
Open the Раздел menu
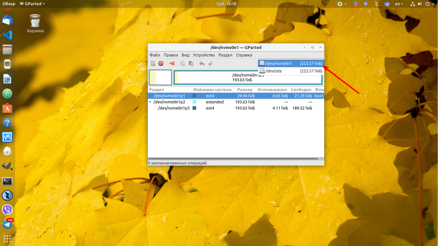(225, 55)
